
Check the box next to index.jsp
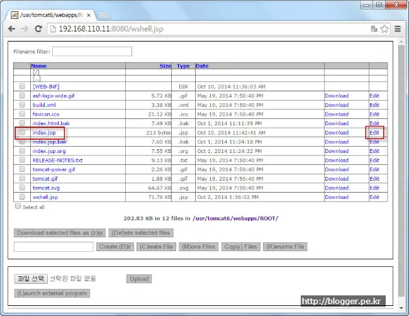(22, 133)
